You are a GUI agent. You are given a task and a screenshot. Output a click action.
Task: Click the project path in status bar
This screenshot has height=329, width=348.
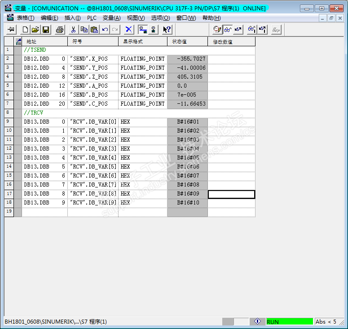click(56, 321)
